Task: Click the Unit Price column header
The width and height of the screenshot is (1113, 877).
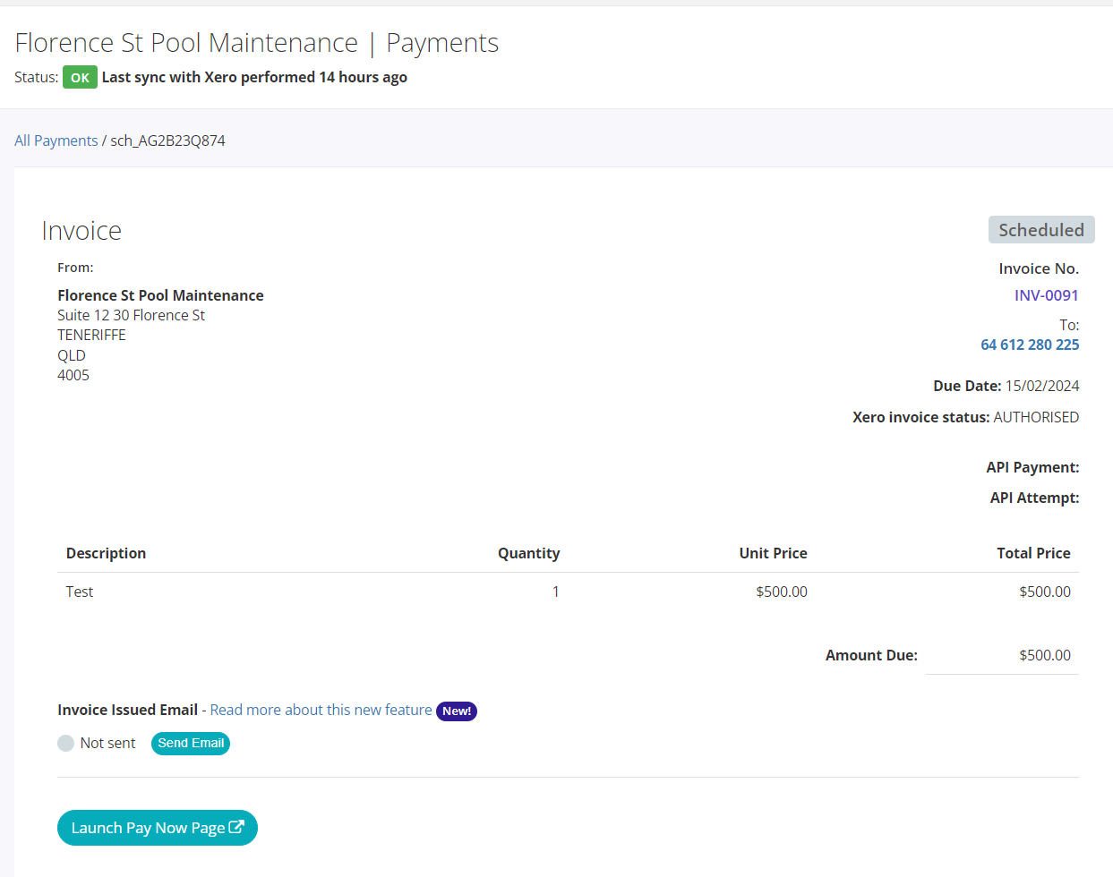Action: click(x=773, y=553)
